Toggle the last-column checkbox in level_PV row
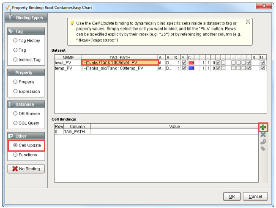The height and width of the screenshot is (208, 276). 262,63
